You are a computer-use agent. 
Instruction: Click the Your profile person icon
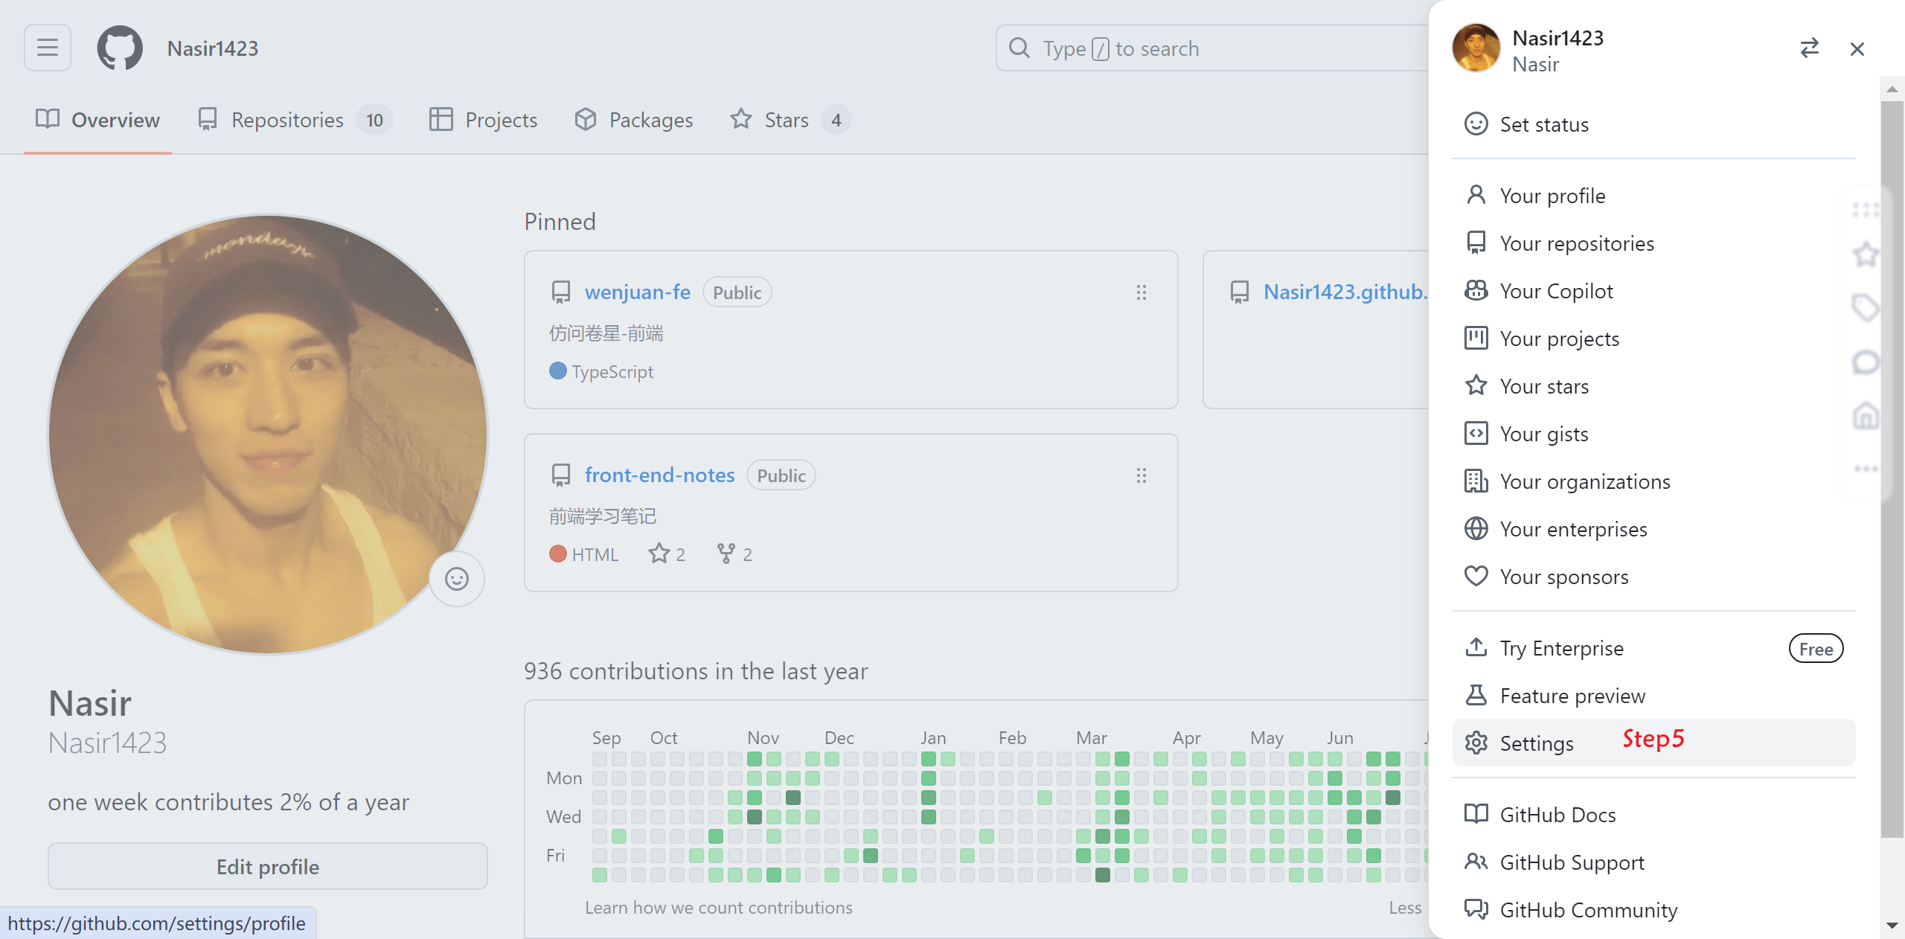pos(1476,195)
